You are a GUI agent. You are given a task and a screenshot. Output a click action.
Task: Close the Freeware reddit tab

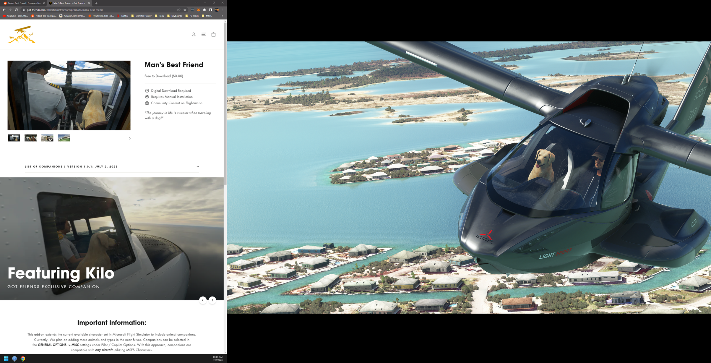tap(44, 3)
